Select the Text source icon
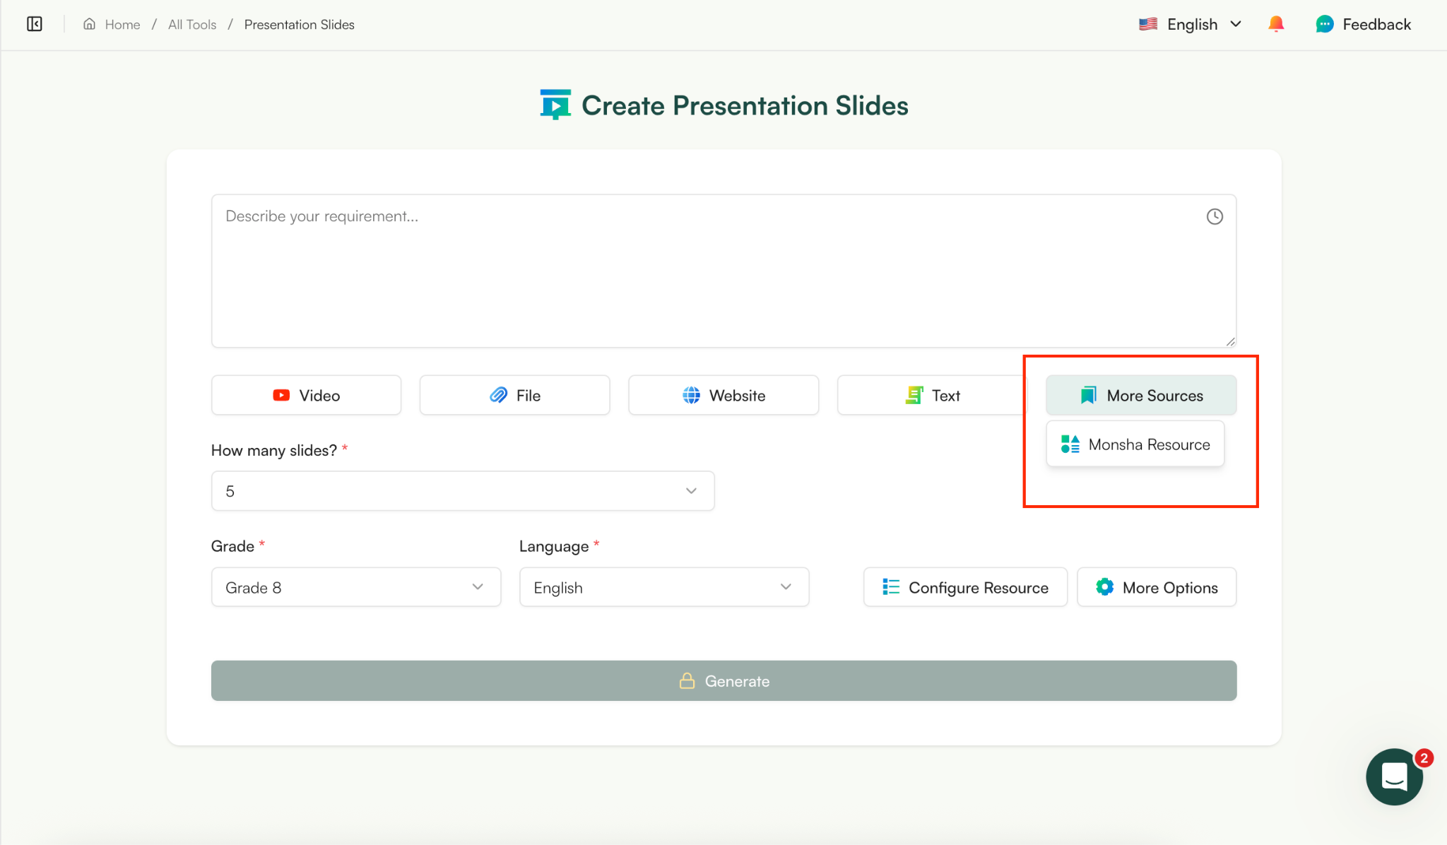This screenshot has height=845, width=1447. (914, 395)
